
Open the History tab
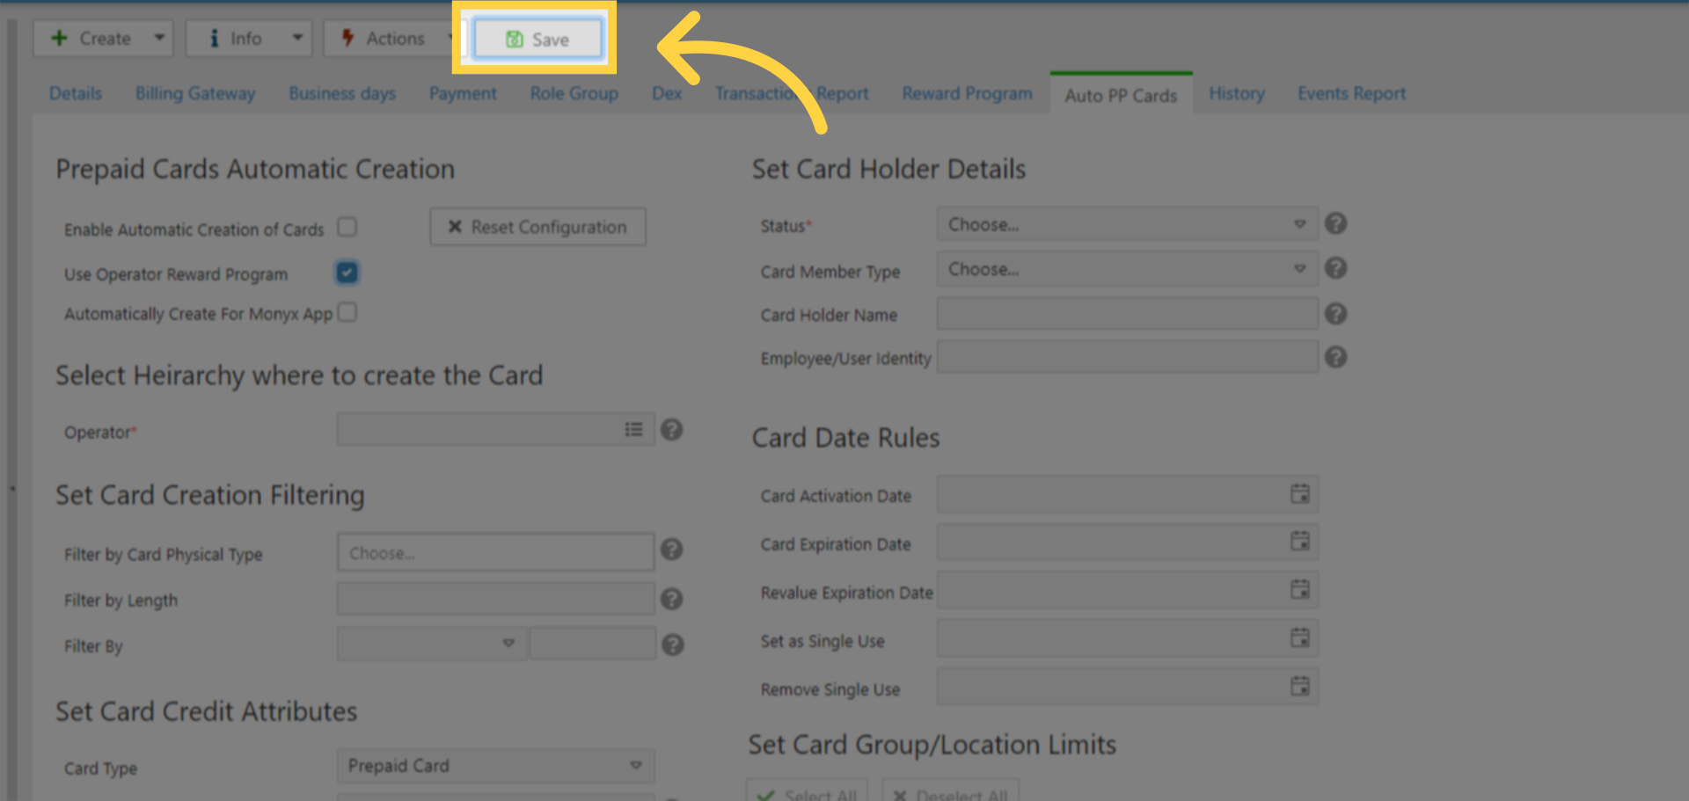[1236, 93]
